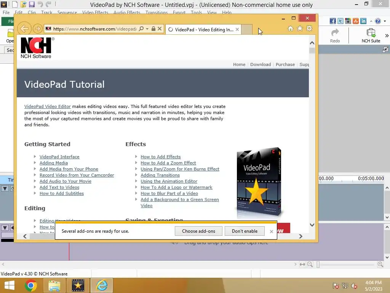
Task: Open the Video Effects menu
Action: (95, 13)
